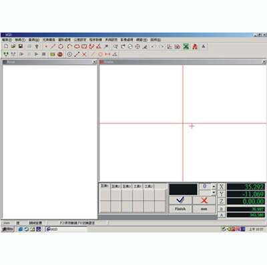The image size is (267, 265).
Task: Click the green Excel export icon
Action: [186, 47]
